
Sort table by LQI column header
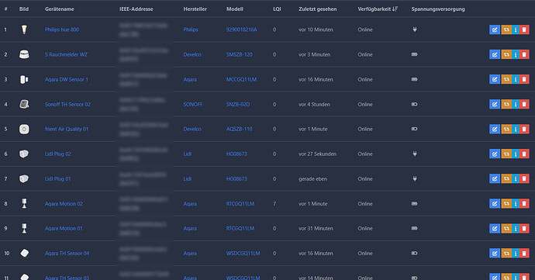(x=277, y=9)
